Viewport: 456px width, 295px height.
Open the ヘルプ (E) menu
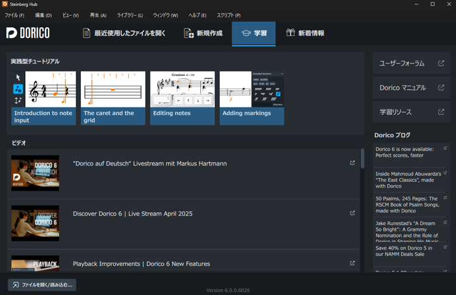coord(197,15)
